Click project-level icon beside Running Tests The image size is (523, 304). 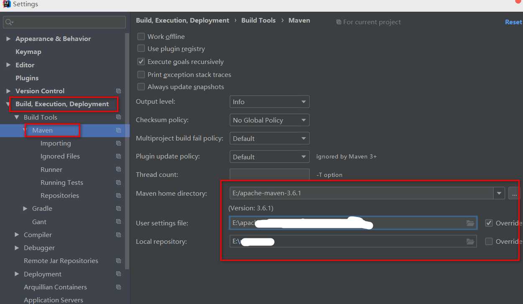coord(118,183)
